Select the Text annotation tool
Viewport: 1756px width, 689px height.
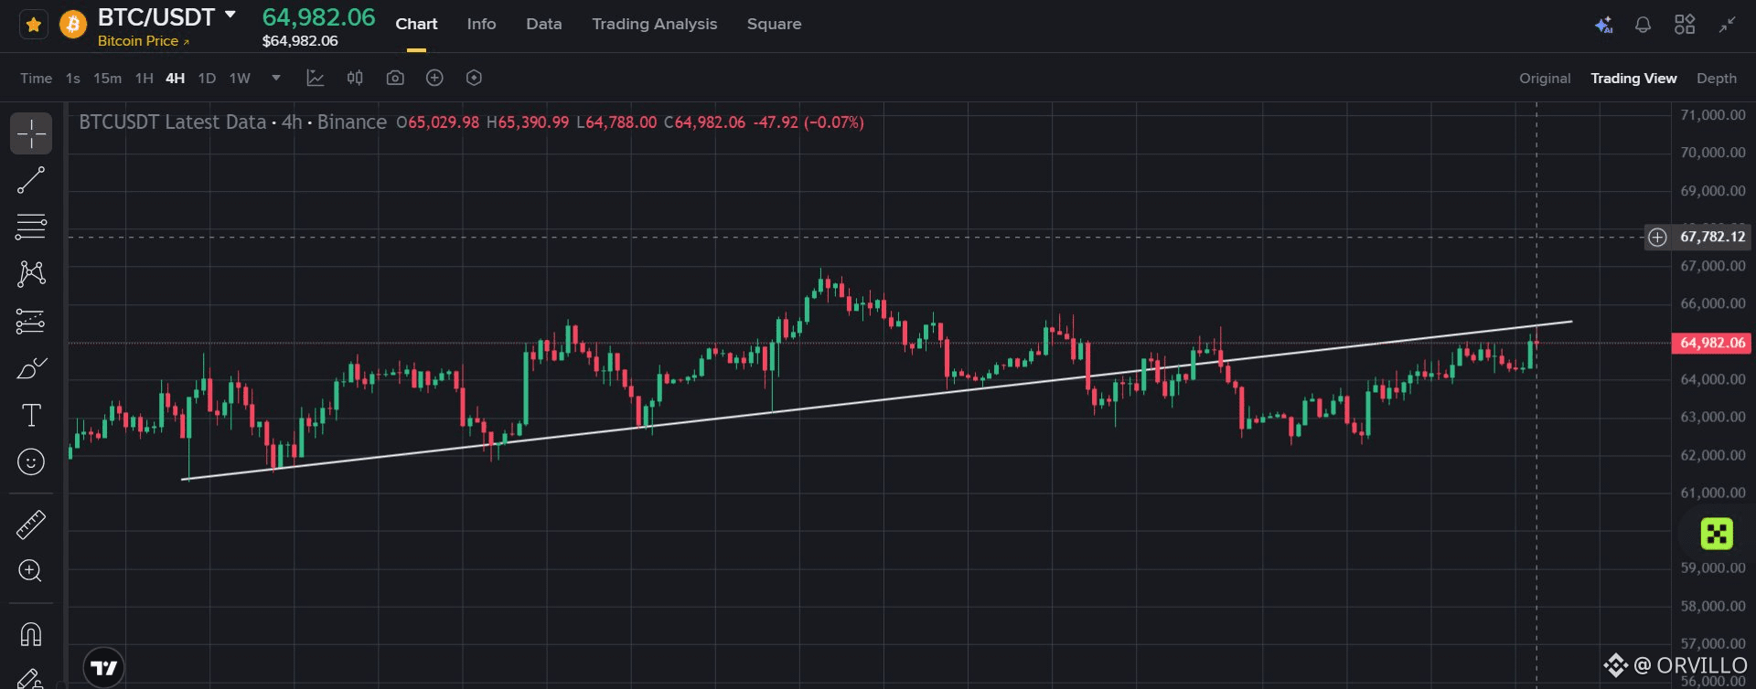(31, 416)
